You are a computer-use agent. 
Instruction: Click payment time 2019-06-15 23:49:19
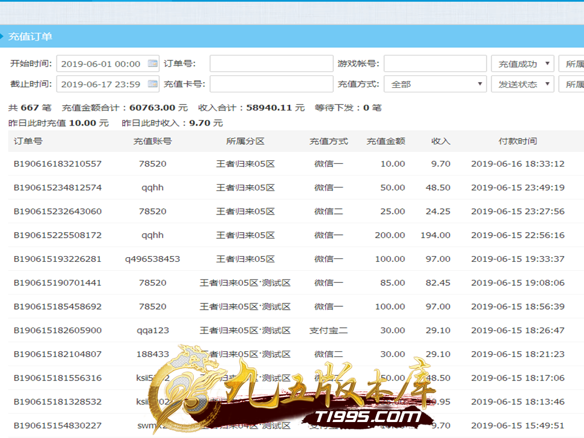(x=518, y=187)
